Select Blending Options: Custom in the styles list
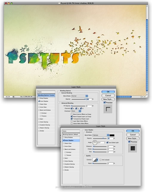The height and width of the screenshot is (192, 152). 46,95
